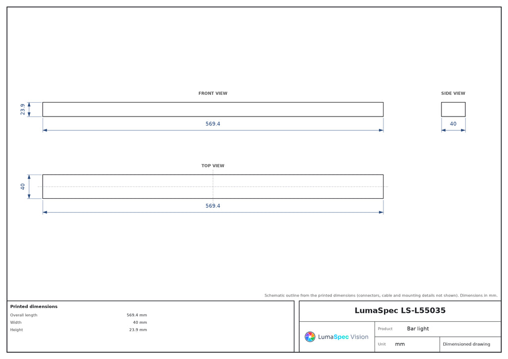Click the side view rectangle outline

[453, 110]
